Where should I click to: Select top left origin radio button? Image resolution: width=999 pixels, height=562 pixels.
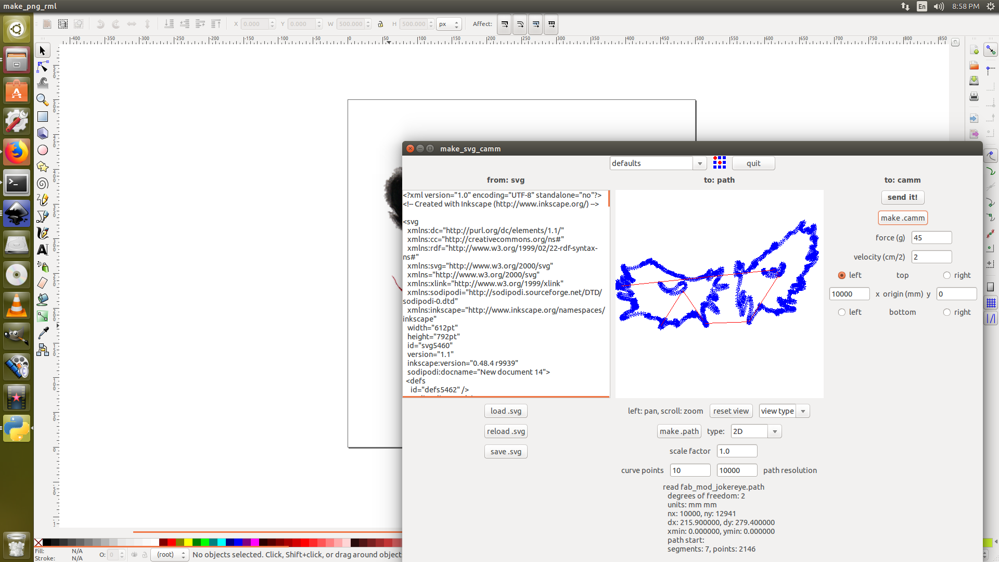pos(841,275)
